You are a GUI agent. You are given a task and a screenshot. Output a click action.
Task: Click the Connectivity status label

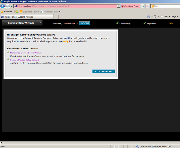pos(125,23)
